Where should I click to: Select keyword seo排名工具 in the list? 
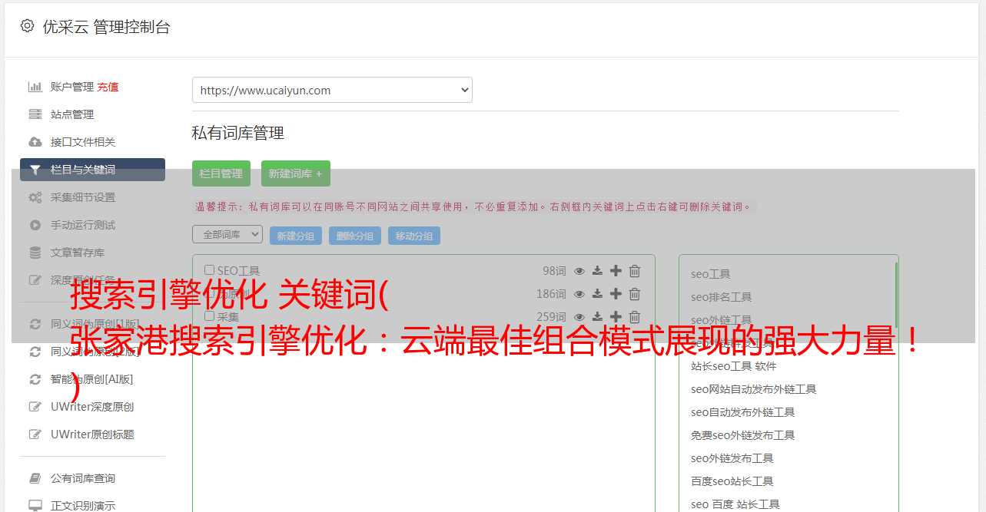[x=721, y=297]
